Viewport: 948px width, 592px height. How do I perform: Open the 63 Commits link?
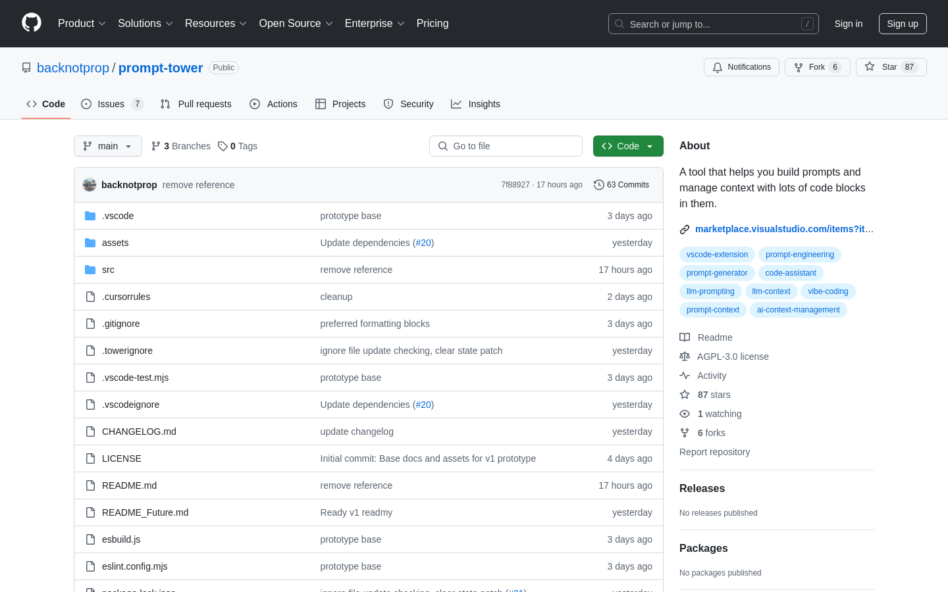[x=621, y=185]
